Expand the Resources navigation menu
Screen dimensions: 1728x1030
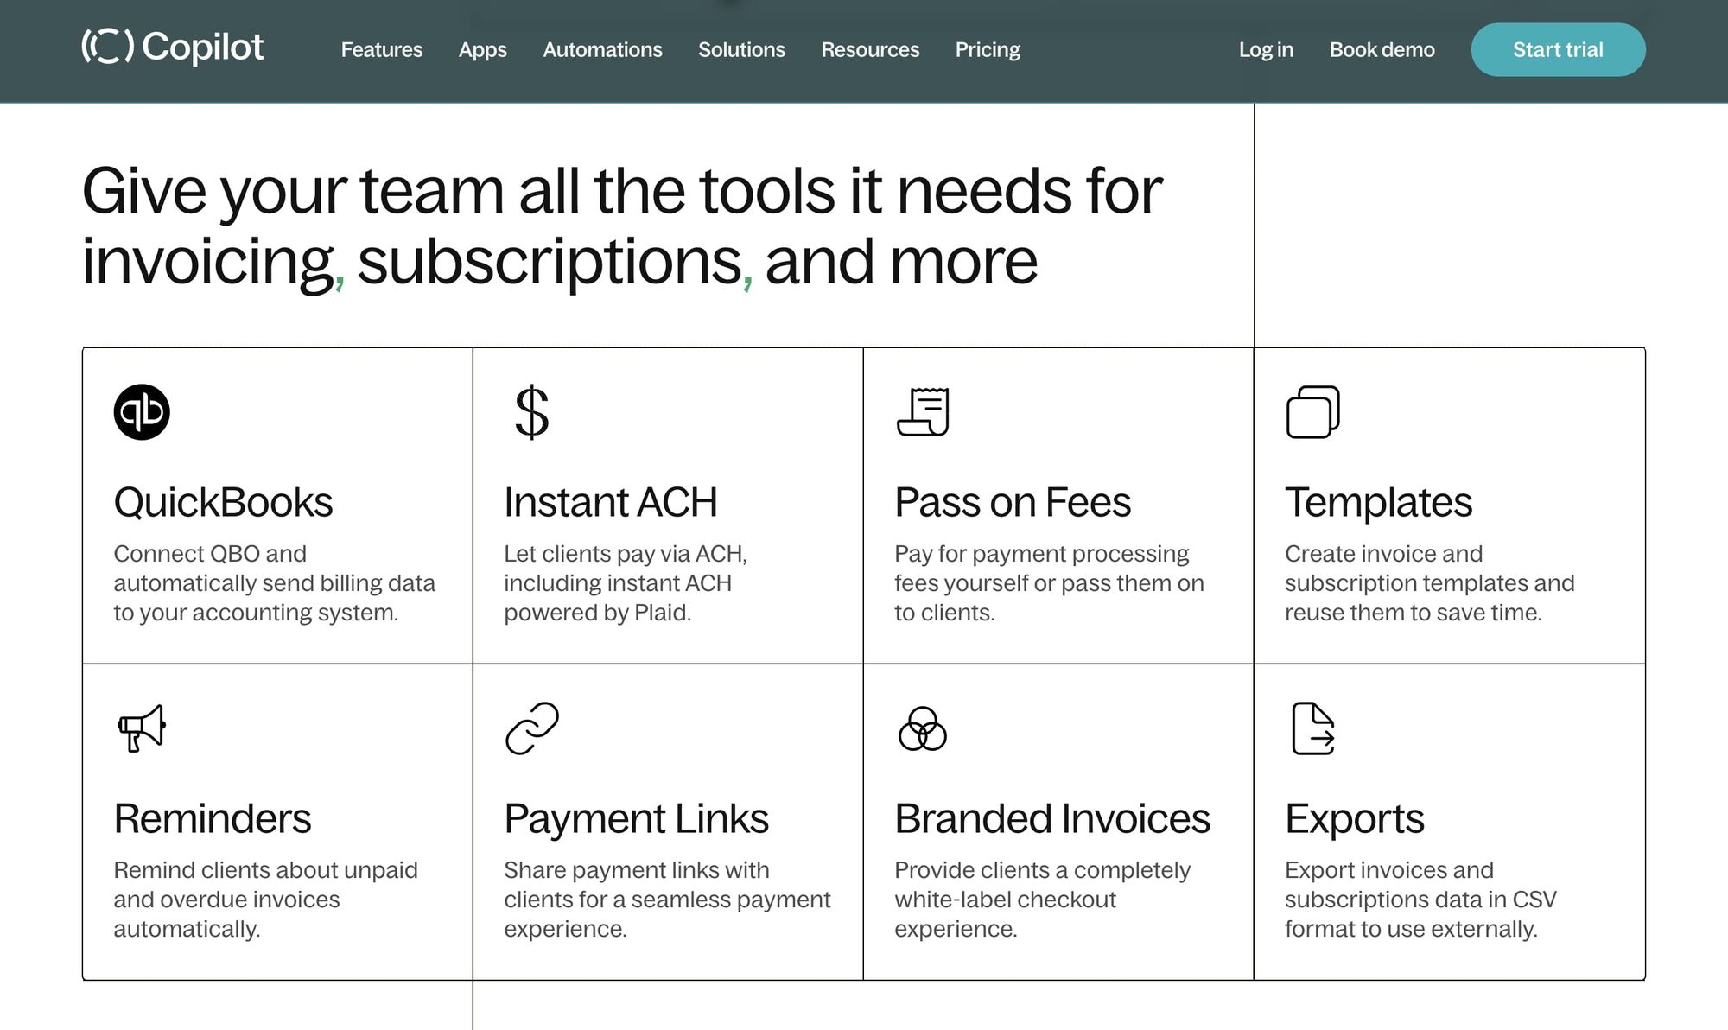click(870, 50)
